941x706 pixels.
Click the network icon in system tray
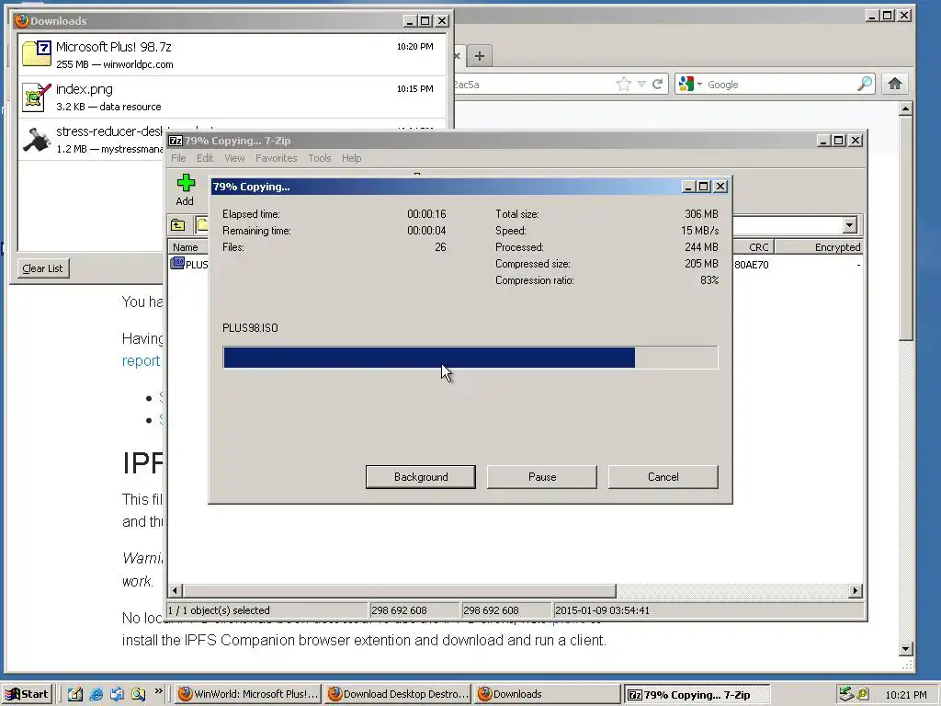click(x=845, y=694)
